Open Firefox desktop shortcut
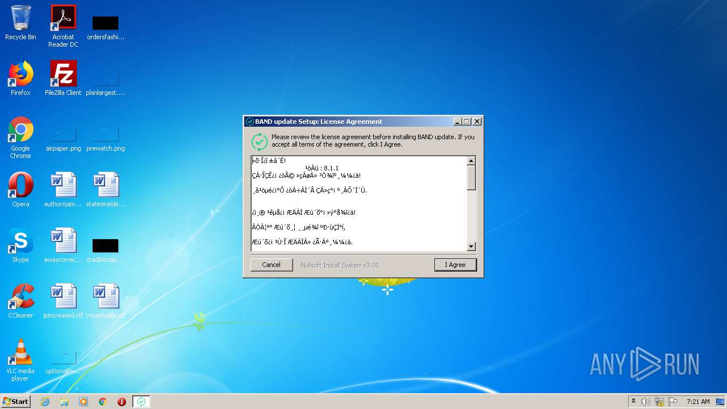 20,79
